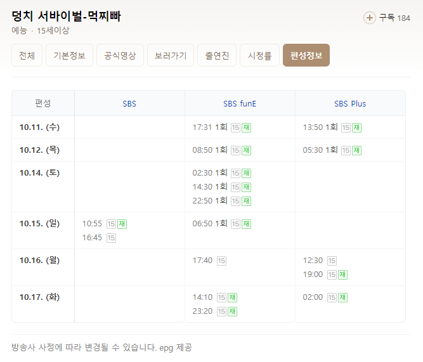Click the 10.17. (화) date row
Screen dimensions: 423x362
40,297
